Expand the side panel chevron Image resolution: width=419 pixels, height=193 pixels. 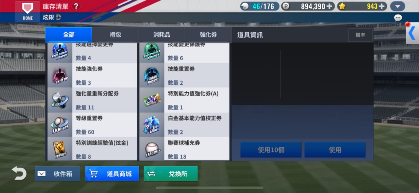point(412,33)
